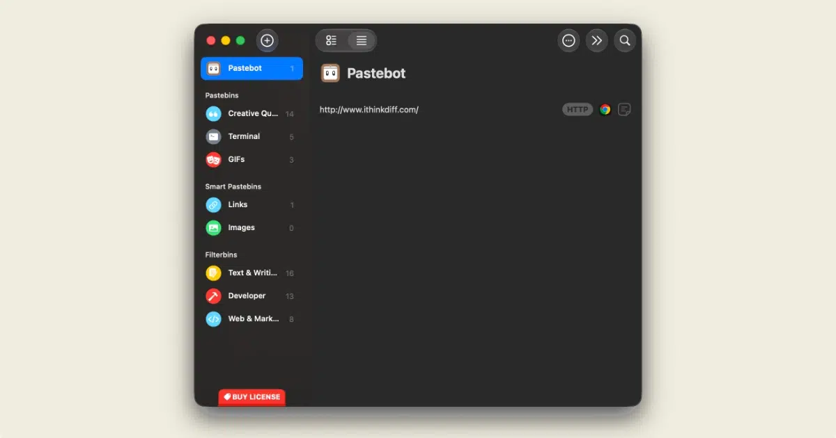Click the Pastebot robot icon in sidebar
The image size is (836, 438).
point(214,68)
